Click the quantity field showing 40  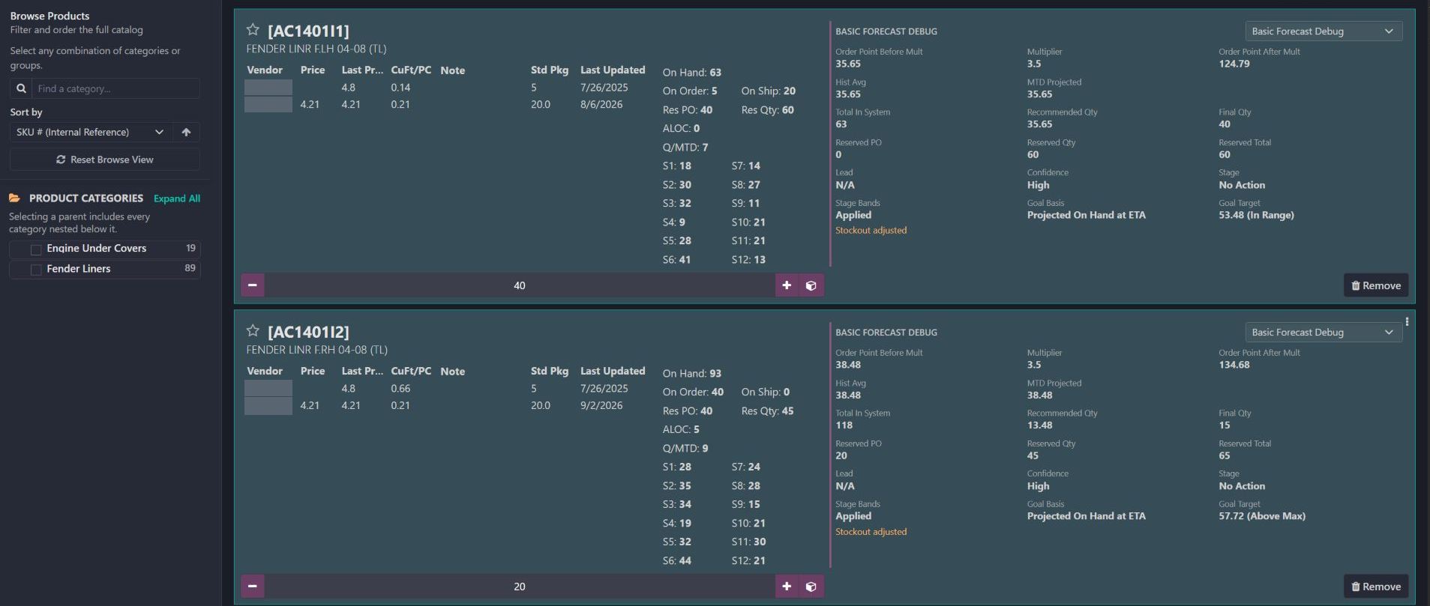tap(520, 285)
